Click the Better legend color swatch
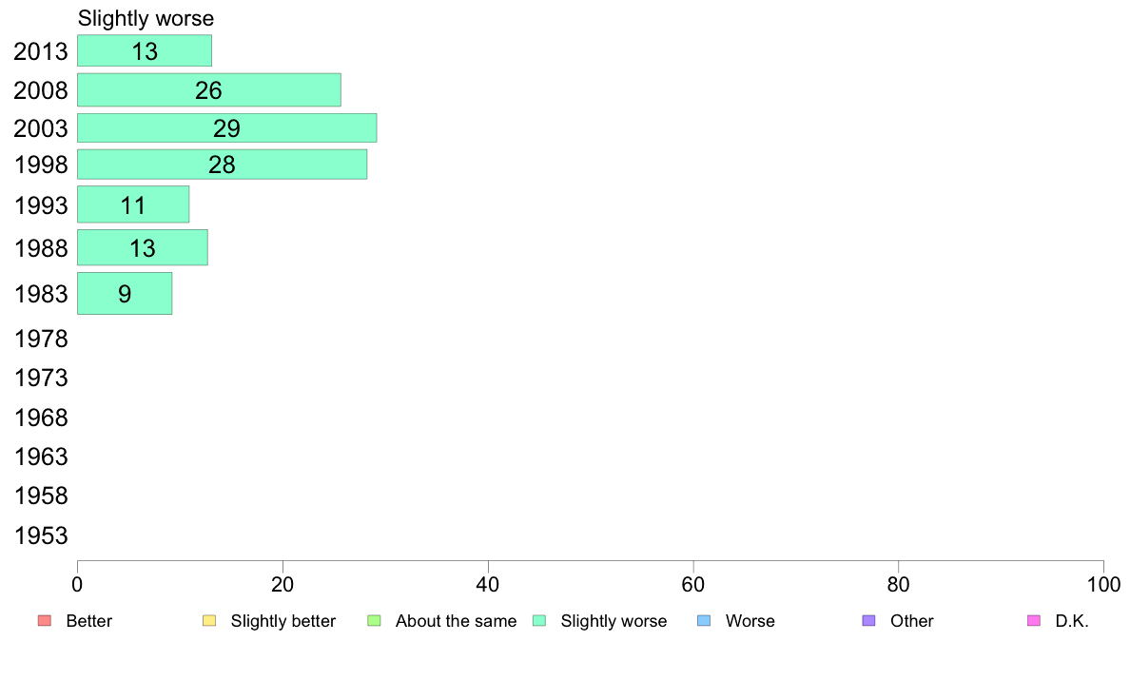This screenshot has height=700, width=1130. click(45, 621)
